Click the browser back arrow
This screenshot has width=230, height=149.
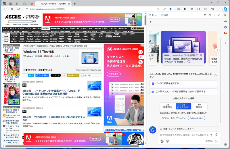[5, 9]
